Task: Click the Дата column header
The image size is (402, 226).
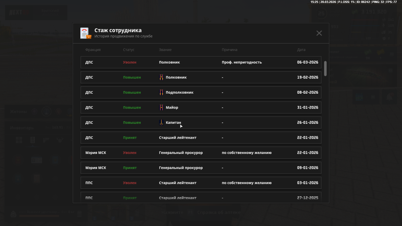Action: tap(301, 50)
